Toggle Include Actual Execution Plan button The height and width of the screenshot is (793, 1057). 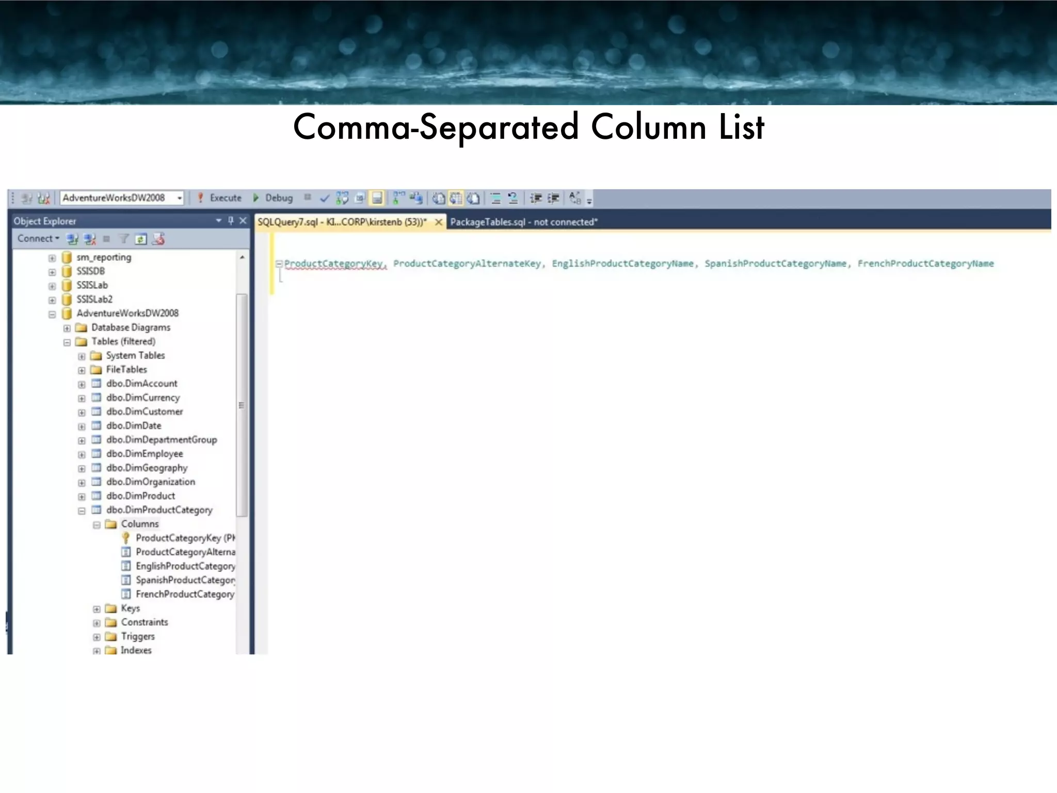tap(399, 198)
